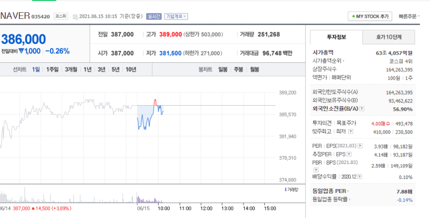The height and width of the screenshot is (218, 430).
Task: Click the 상한가 503,000 text
Action: (203, 34)
